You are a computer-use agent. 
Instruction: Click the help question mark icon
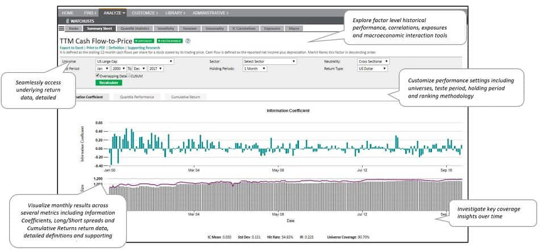click(188, 41)
